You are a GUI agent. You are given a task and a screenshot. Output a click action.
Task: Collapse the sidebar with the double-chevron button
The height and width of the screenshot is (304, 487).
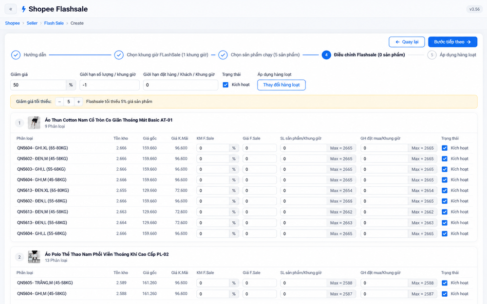click(x=11, y=9)
